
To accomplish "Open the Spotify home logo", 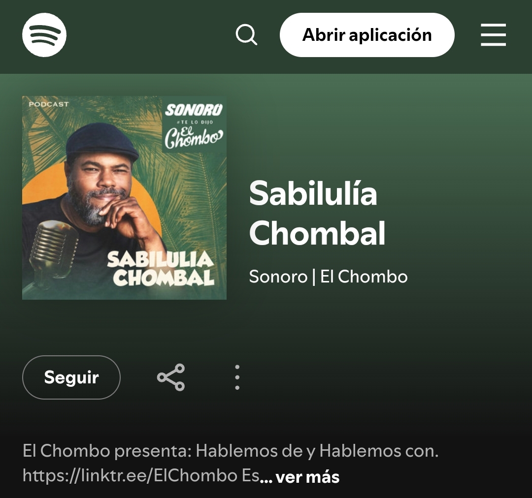I will [44, 35].
